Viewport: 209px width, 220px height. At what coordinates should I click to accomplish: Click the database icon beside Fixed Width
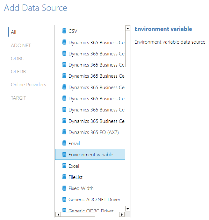tap(64, 188)
